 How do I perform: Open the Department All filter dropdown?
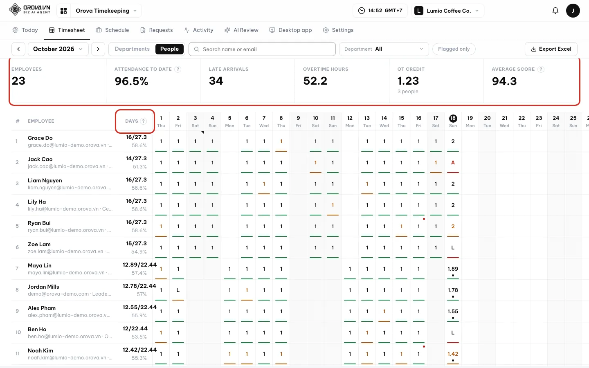click(x=384, y=49)
